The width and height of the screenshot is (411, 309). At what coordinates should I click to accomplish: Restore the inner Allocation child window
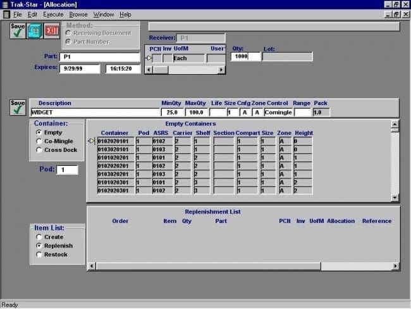[396, 14]
